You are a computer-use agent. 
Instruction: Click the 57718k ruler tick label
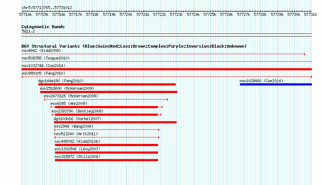click(92, 14)
